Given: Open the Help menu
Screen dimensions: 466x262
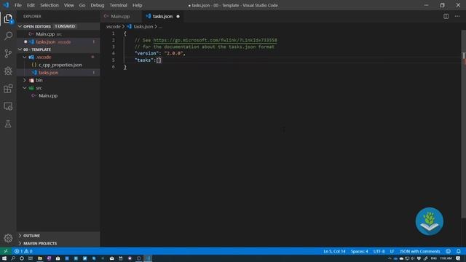Looking at the screenshot, I should tap(137, 5).
